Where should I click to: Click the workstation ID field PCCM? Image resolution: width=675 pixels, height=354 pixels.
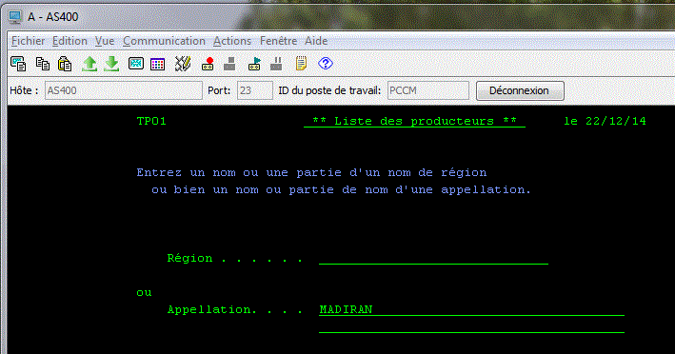[428, 90]
